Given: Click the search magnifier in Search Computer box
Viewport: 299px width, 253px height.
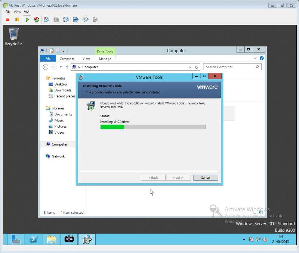Looking at the screenshot, I should pyautogui.click(x=257, y=67).
